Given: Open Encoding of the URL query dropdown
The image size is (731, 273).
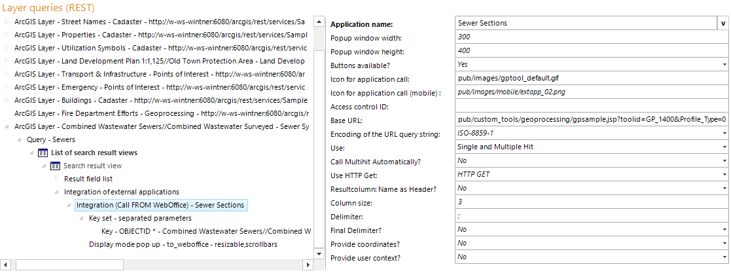Looking at the screenshot, I should click(724, 134).
